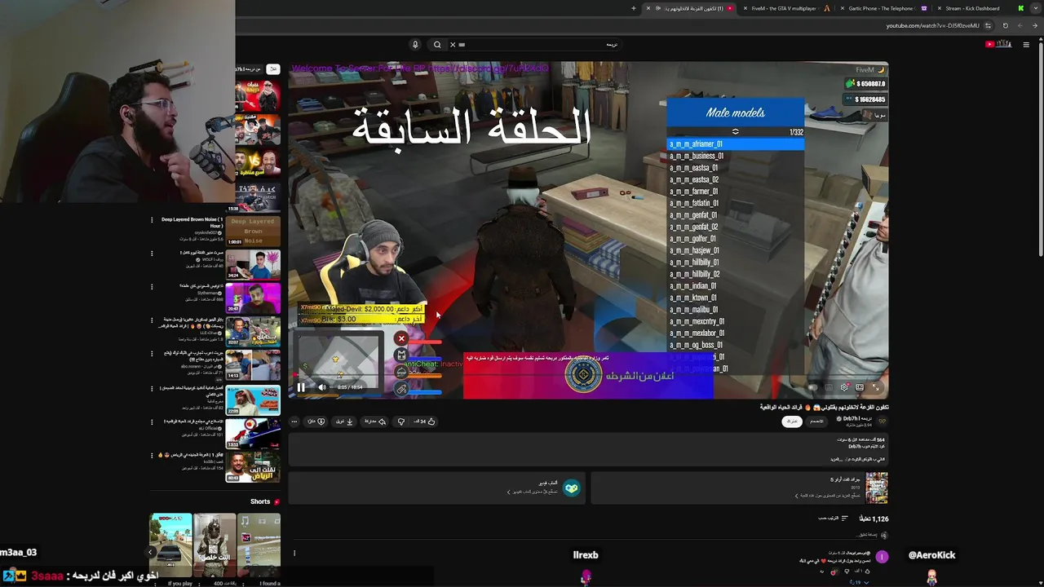Open the 13:53 duration suggested video thumbnail
The width and height of the screenshot is (1044, 587).
(x=253, y=434)
